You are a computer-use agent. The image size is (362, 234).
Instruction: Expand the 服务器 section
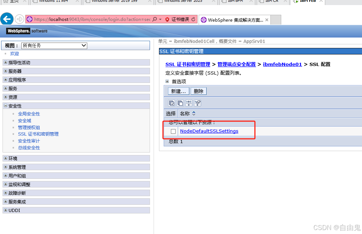5,71
